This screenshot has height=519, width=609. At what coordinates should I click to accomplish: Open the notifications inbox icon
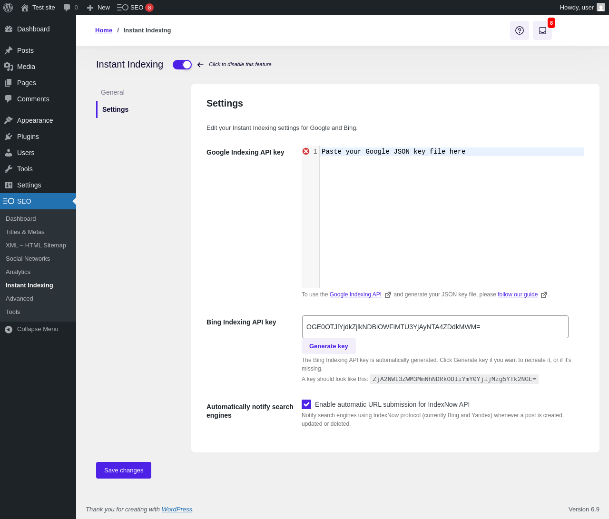point(542,30)
